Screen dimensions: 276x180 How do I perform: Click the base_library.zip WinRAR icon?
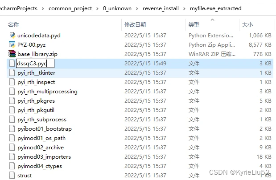pyautogui.click(x=12, y=54)
